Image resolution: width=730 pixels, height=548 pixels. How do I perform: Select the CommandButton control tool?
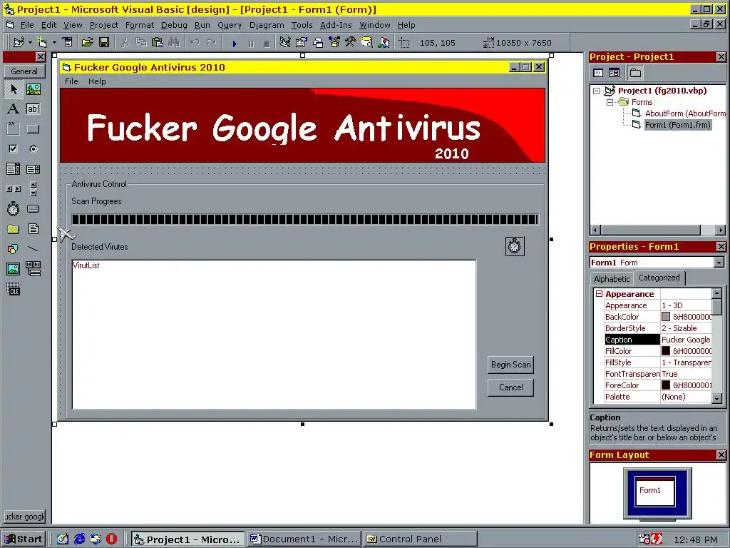33,129
